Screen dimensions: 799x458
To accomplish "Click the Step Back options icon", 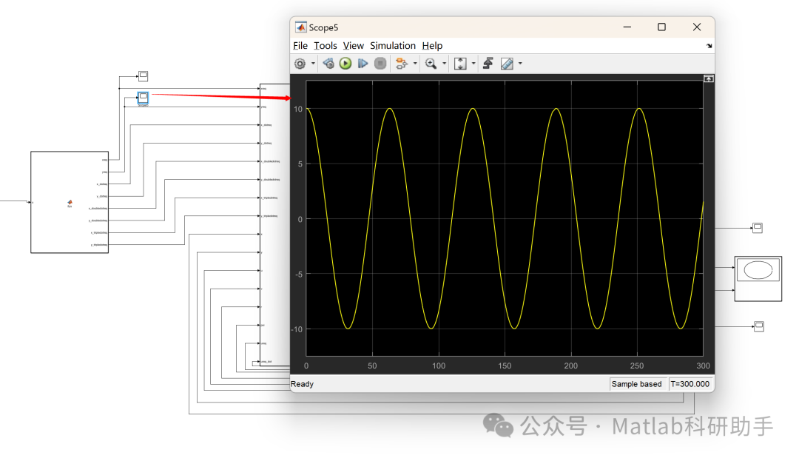I will point(328,64).
